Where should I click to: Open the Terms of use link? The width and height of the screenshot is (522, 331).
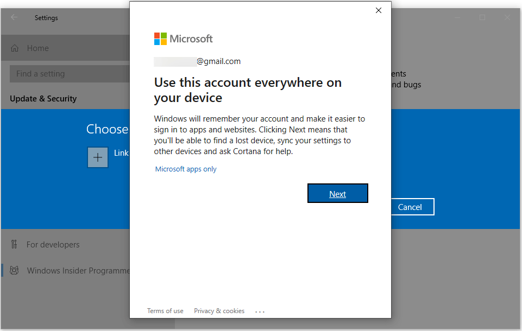pos(165,311)
